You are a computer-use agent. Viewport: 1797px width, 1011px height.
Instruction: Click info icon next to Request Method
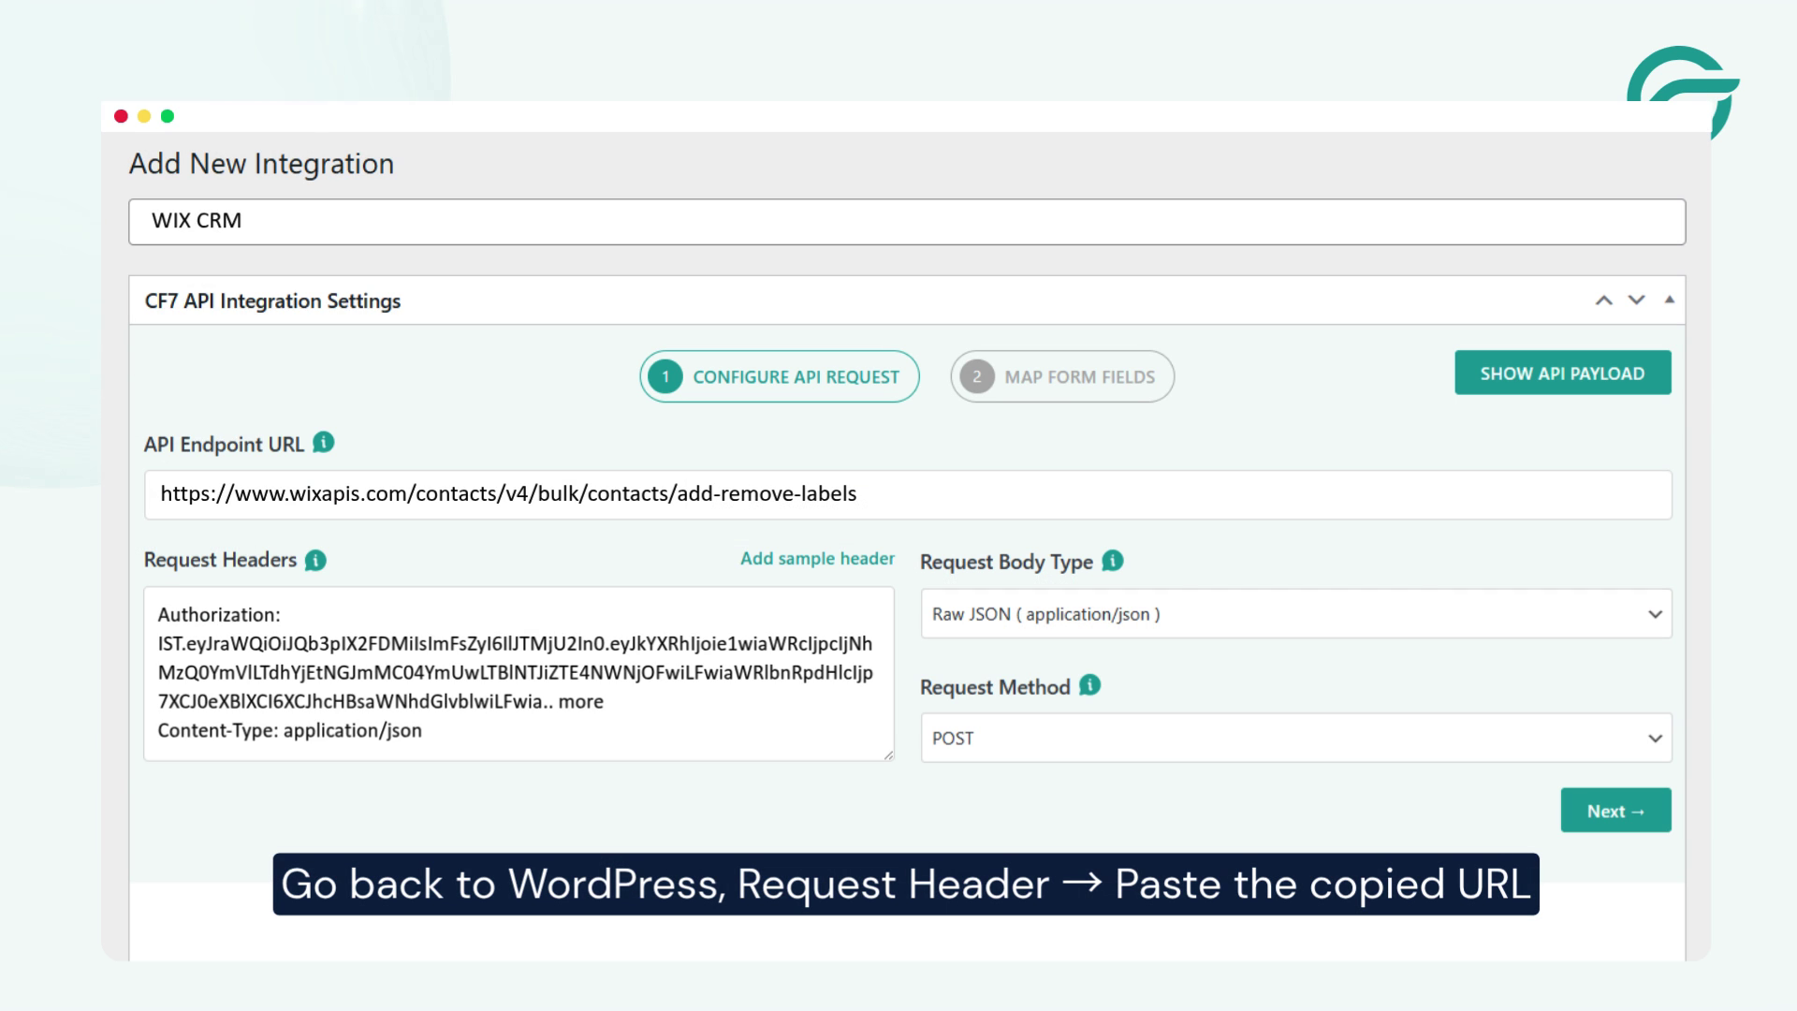[x=1090, y=685]
